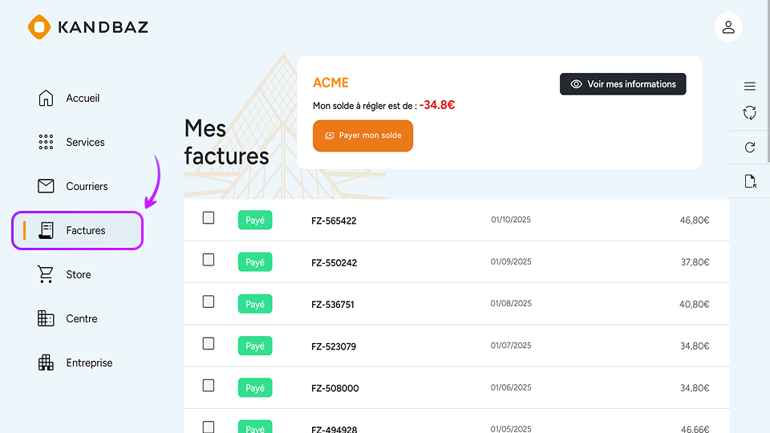Viewport: 770px width, 433px height.
Task: Tick the checkbox for invoice FZ-565422
Action: [x=209, y=218]
